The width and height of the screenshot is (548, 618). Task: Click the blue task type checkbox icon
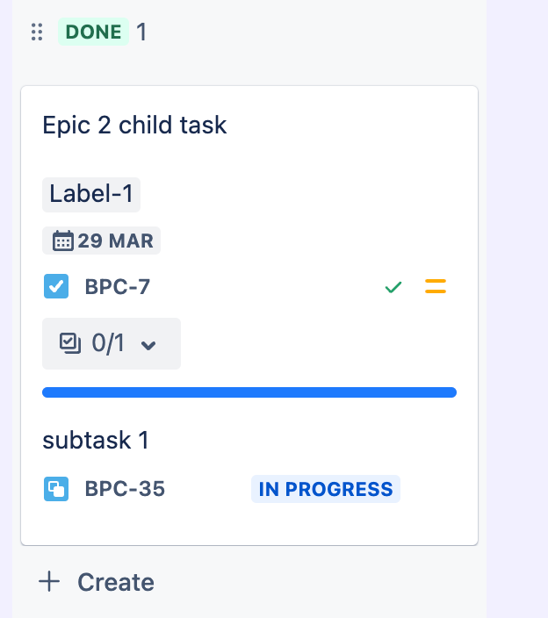[56, 286]
